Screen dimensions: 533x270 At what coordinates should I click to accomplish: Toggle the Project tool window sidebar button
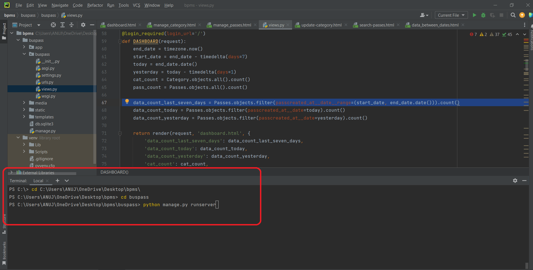(4, 31)
